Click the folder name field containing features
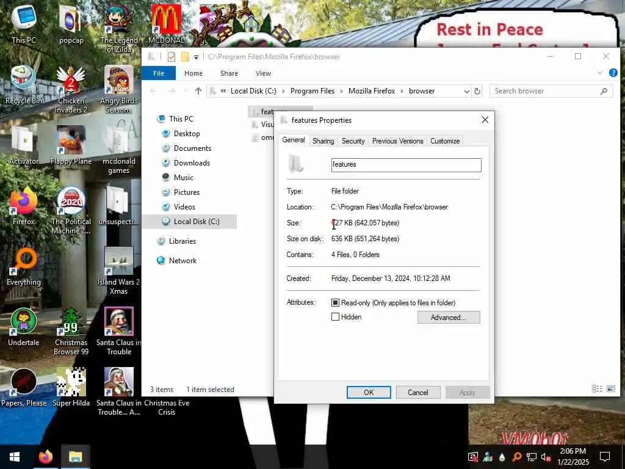 406,165
